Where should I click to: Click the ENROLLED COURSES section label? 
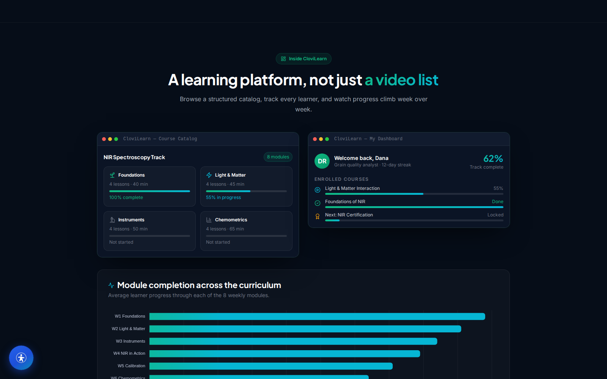pyautogui.click(x=341, y=179)
